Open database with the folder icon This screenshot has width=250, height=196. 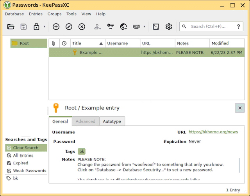click(11, 27)
